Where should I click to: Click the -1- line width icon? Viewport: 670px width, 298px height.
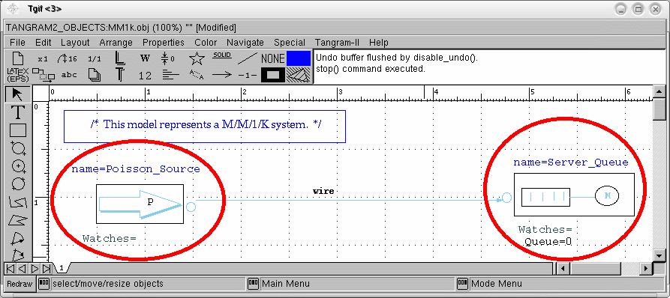click(x=248, y=75)
